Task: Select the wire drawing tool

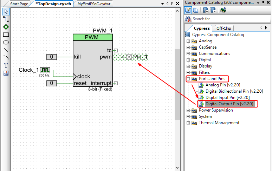Action: click(6, 19)
